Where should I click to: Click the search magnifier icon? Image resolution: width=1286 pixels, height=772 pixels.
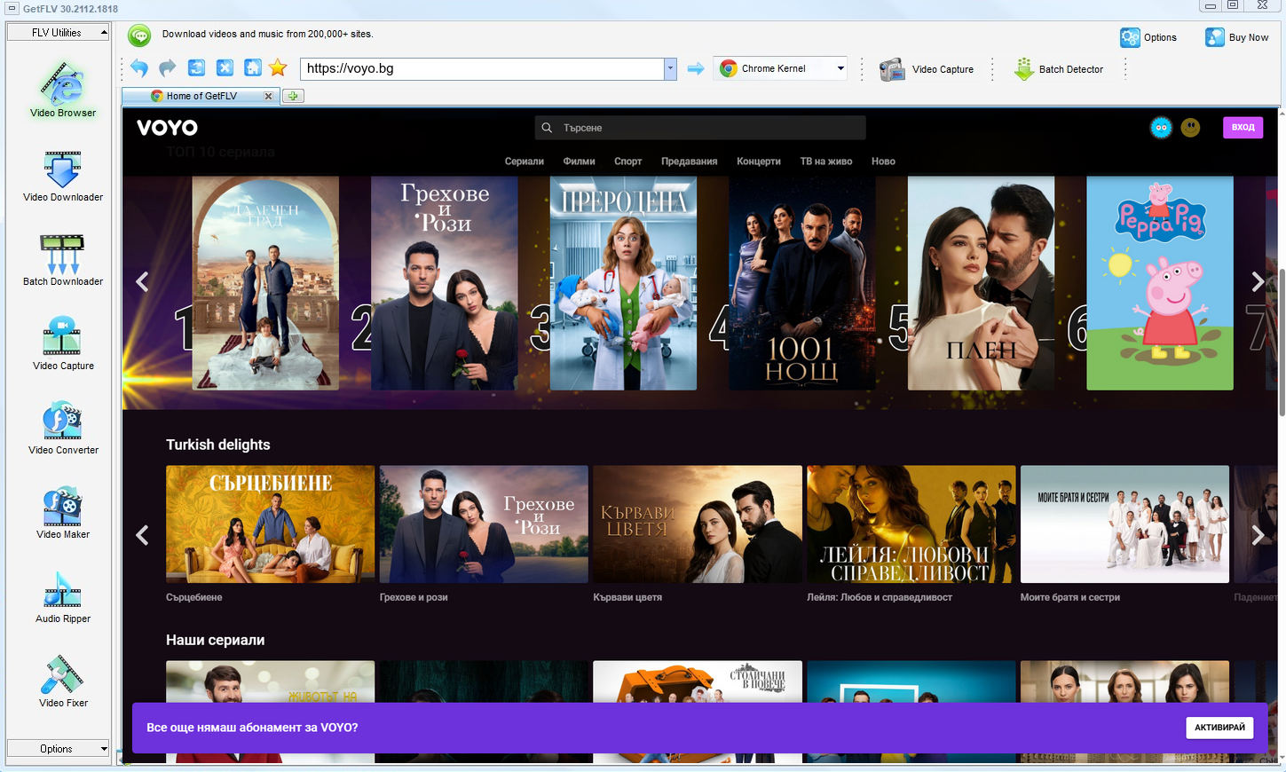pyautogui.click(x=547, y=128)
